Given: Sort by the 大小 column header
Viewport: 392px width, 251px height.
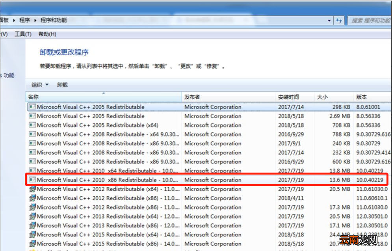Looking at the screenshot, I should (x=334, y=97).
